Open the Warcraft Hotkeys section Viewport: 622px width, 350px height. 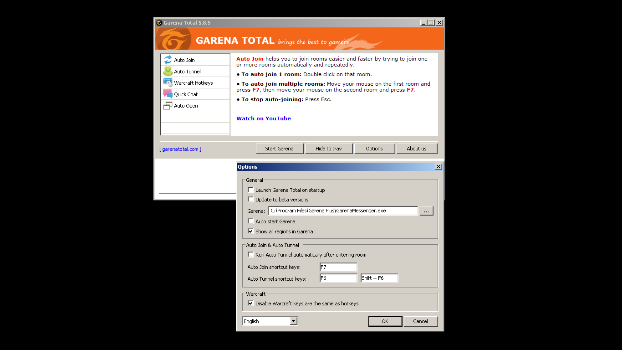(x=195, y=82)
